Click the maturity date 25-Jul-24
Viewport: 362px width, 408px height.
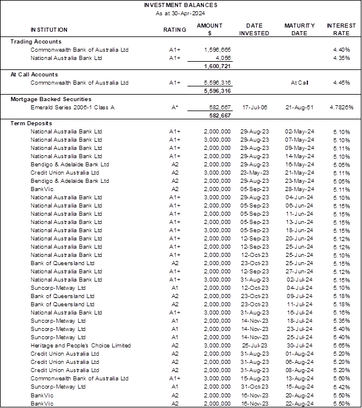point(299,337)
